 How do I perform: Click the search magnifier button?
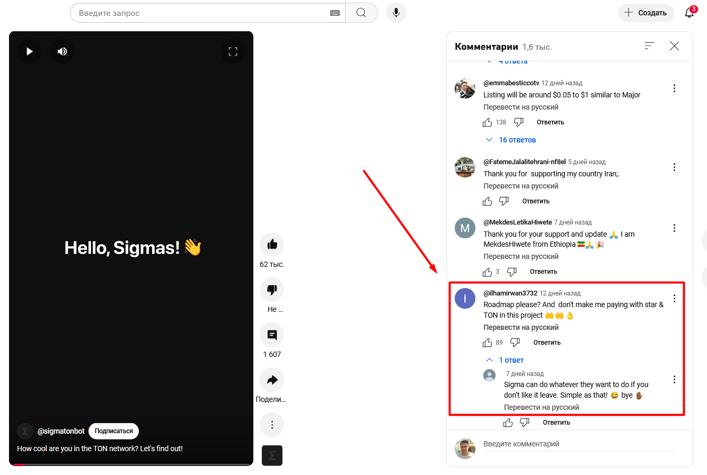361,13
